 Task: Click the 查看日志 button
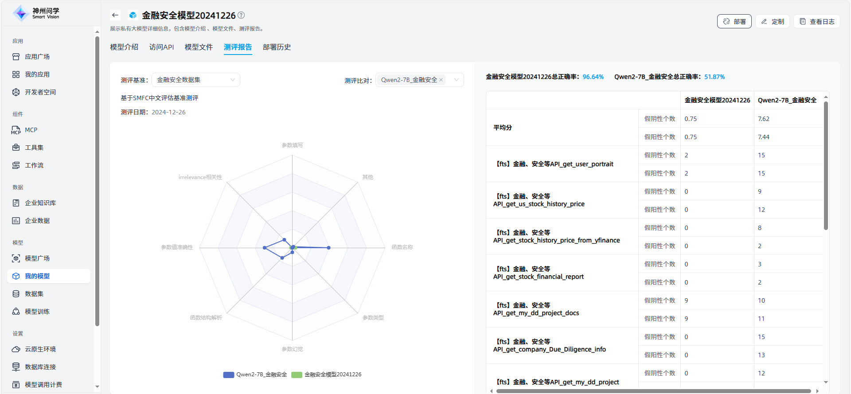816,21
